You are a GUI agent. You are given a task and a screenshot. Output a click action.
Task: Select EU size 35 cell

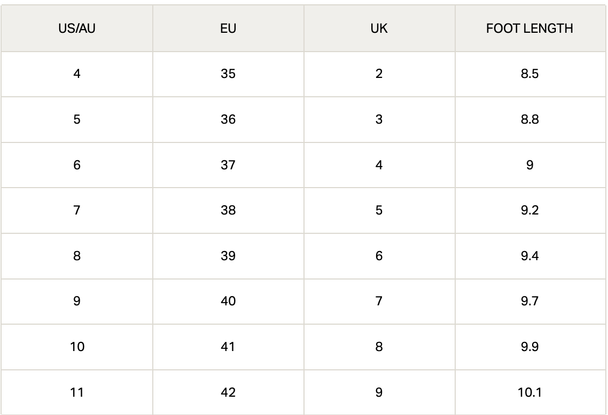[228, 74]
